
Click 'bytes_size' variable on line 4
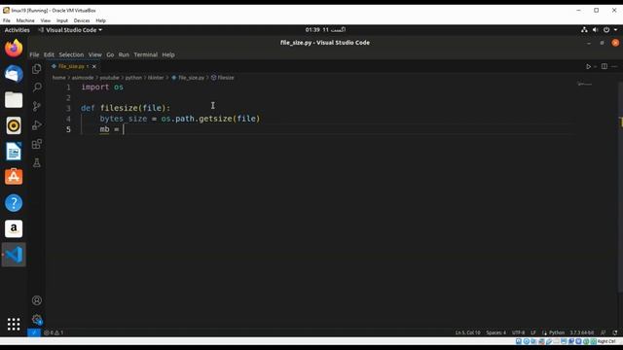pyautogui.click(x=124, y=119)
